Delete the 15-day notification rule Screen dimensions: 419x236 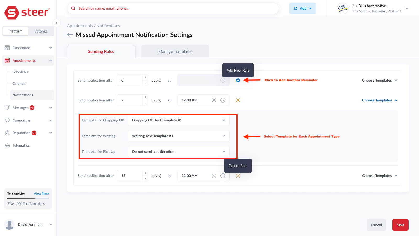pos(238,176)
